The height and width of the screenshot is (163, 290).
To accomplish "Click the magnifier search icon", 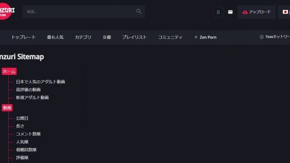I will (139, 11).
